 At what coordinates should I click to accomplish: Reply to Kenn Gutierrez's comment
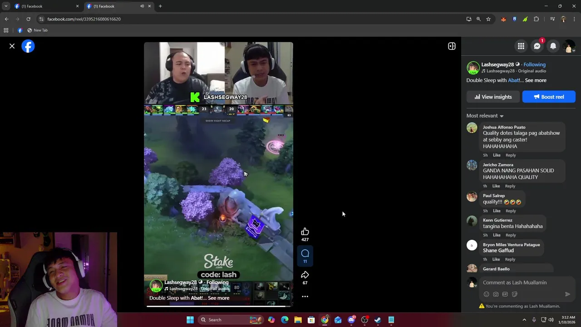(511, 235)
